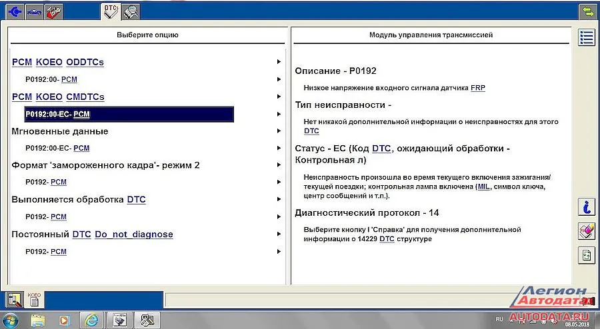Select 'Мгновенные данные' heading

click(x=60, y=131)
